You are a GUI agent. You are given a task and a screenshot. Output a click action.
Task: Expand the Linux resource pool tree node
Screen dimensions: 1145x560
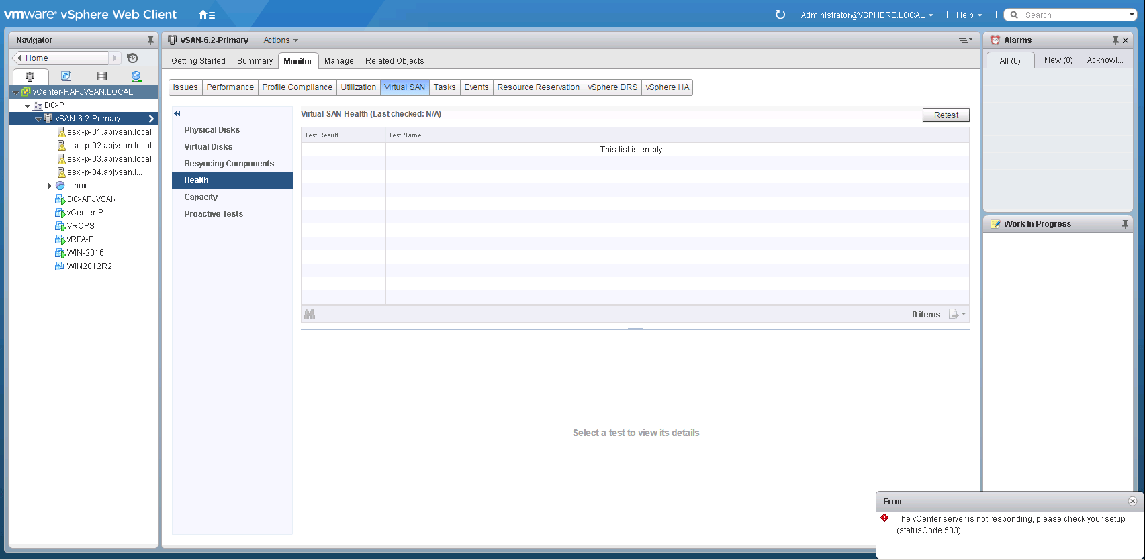coord(50,186)
